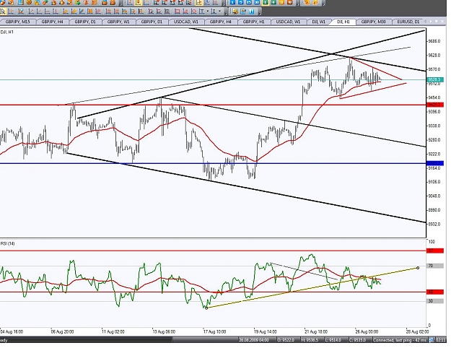
Task: Select the RSI trendline left start handle
Action: (206, 308)
